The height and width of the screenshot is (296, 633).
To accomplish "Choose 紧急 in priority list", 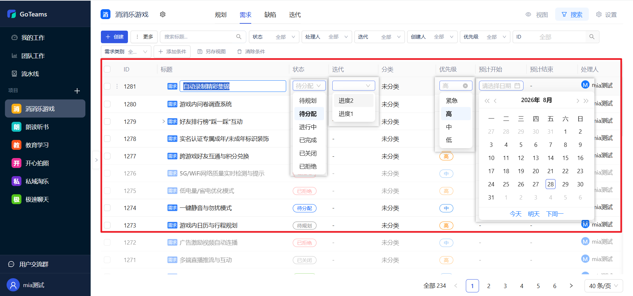I will 456,101.
